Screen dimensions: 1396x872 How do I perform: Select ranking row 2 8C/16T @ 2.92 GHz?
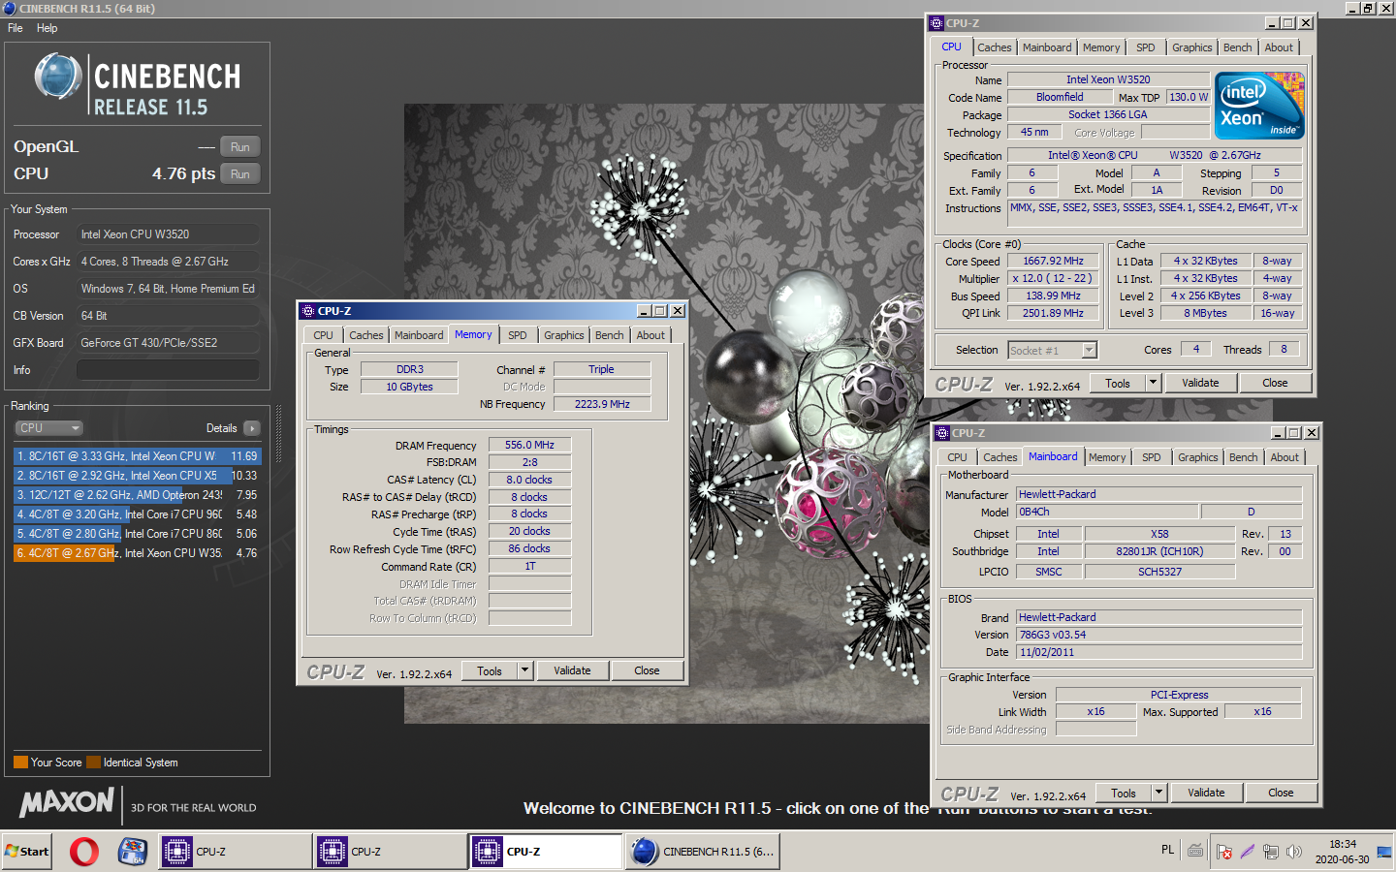138,476
